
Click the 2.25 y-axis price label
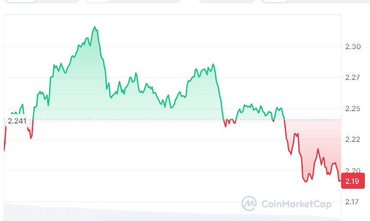pos(353,109)
